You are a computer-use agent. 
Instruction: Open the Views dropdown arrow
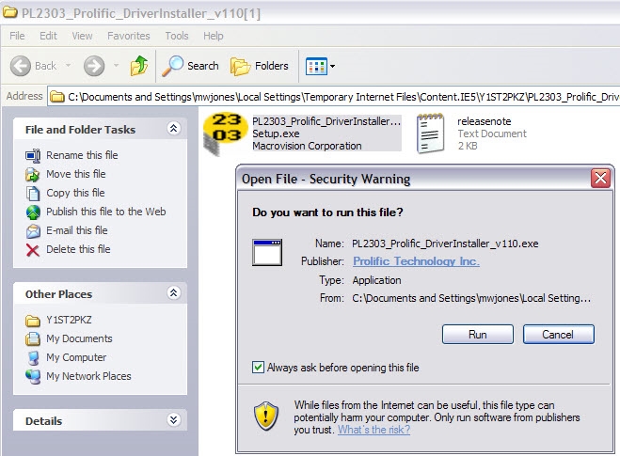click(x=332, y=67)
